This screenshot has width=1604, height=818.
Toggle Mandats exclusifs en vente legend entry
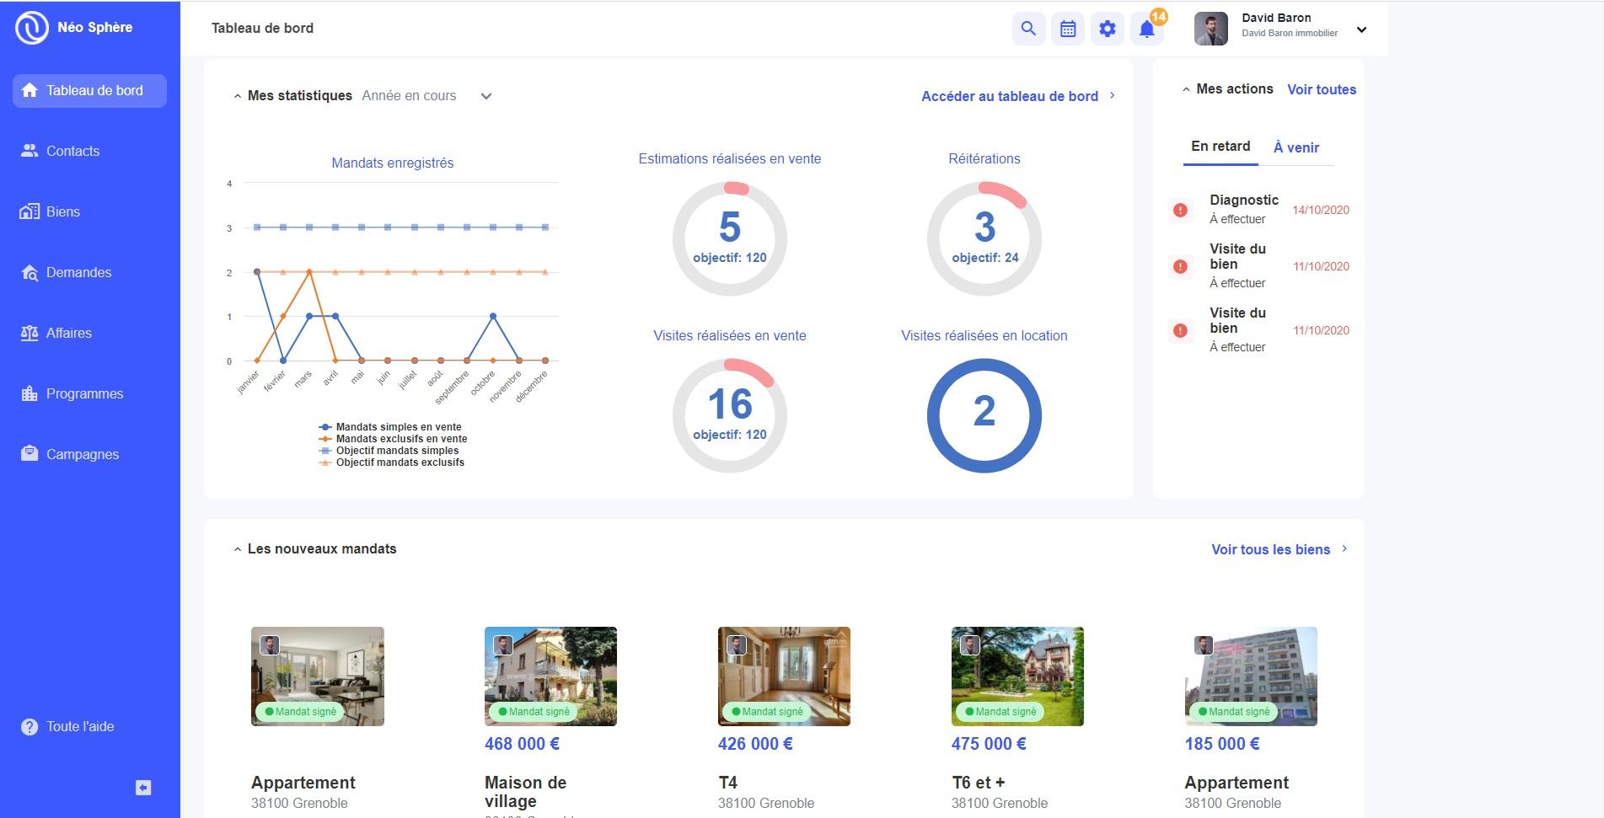[x=393, y=439]
